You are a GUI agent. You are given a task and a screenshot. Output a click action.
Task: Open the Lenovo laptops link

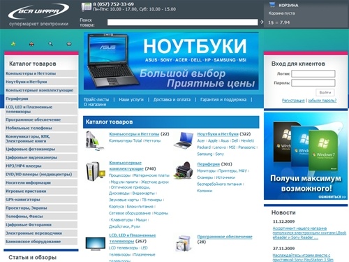pos(220,147)
